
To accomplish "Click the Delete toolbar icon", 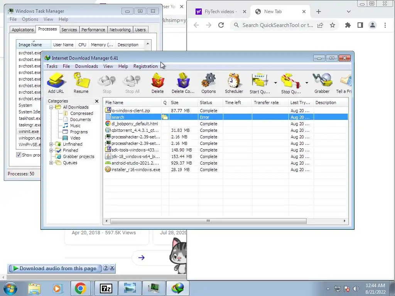I will pos(158,83).
